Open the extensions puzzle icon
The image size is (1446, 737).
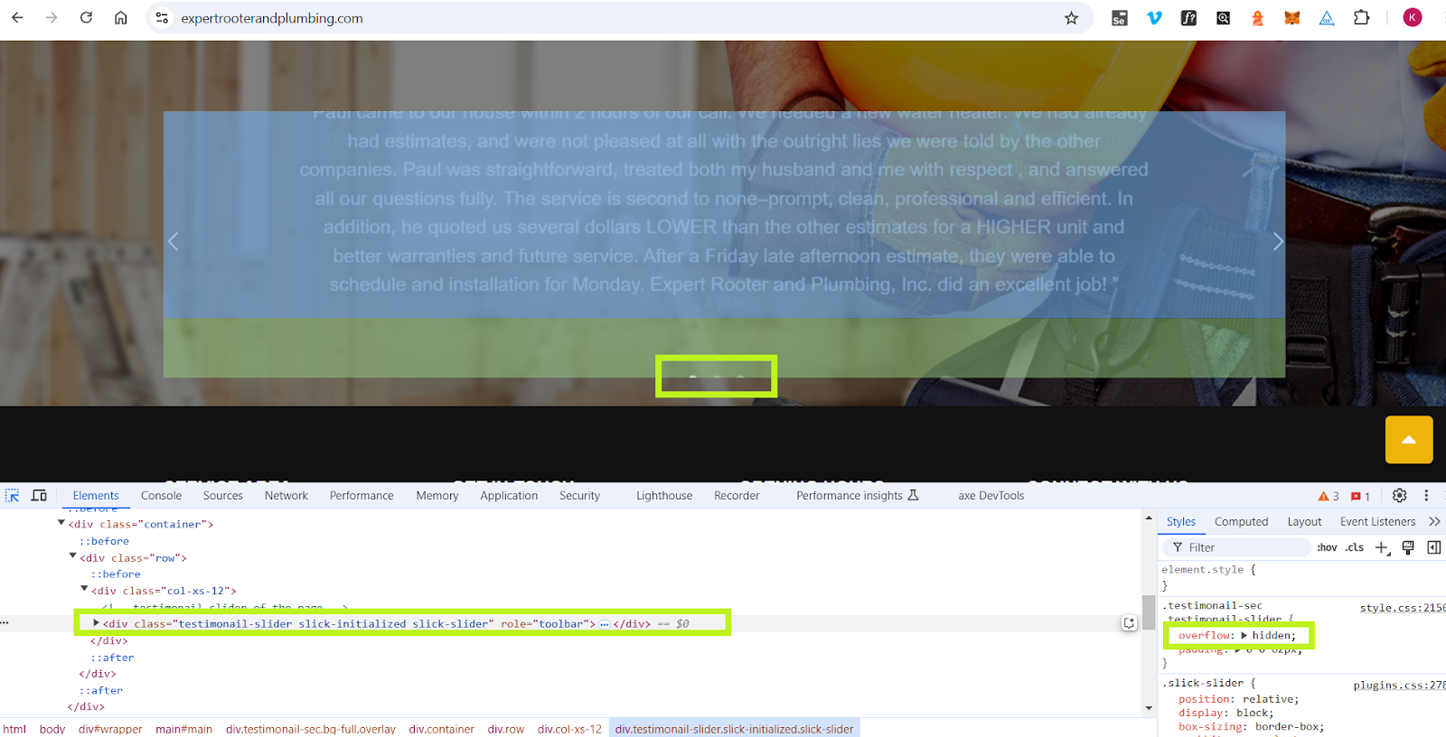[x=1361, y=18]
